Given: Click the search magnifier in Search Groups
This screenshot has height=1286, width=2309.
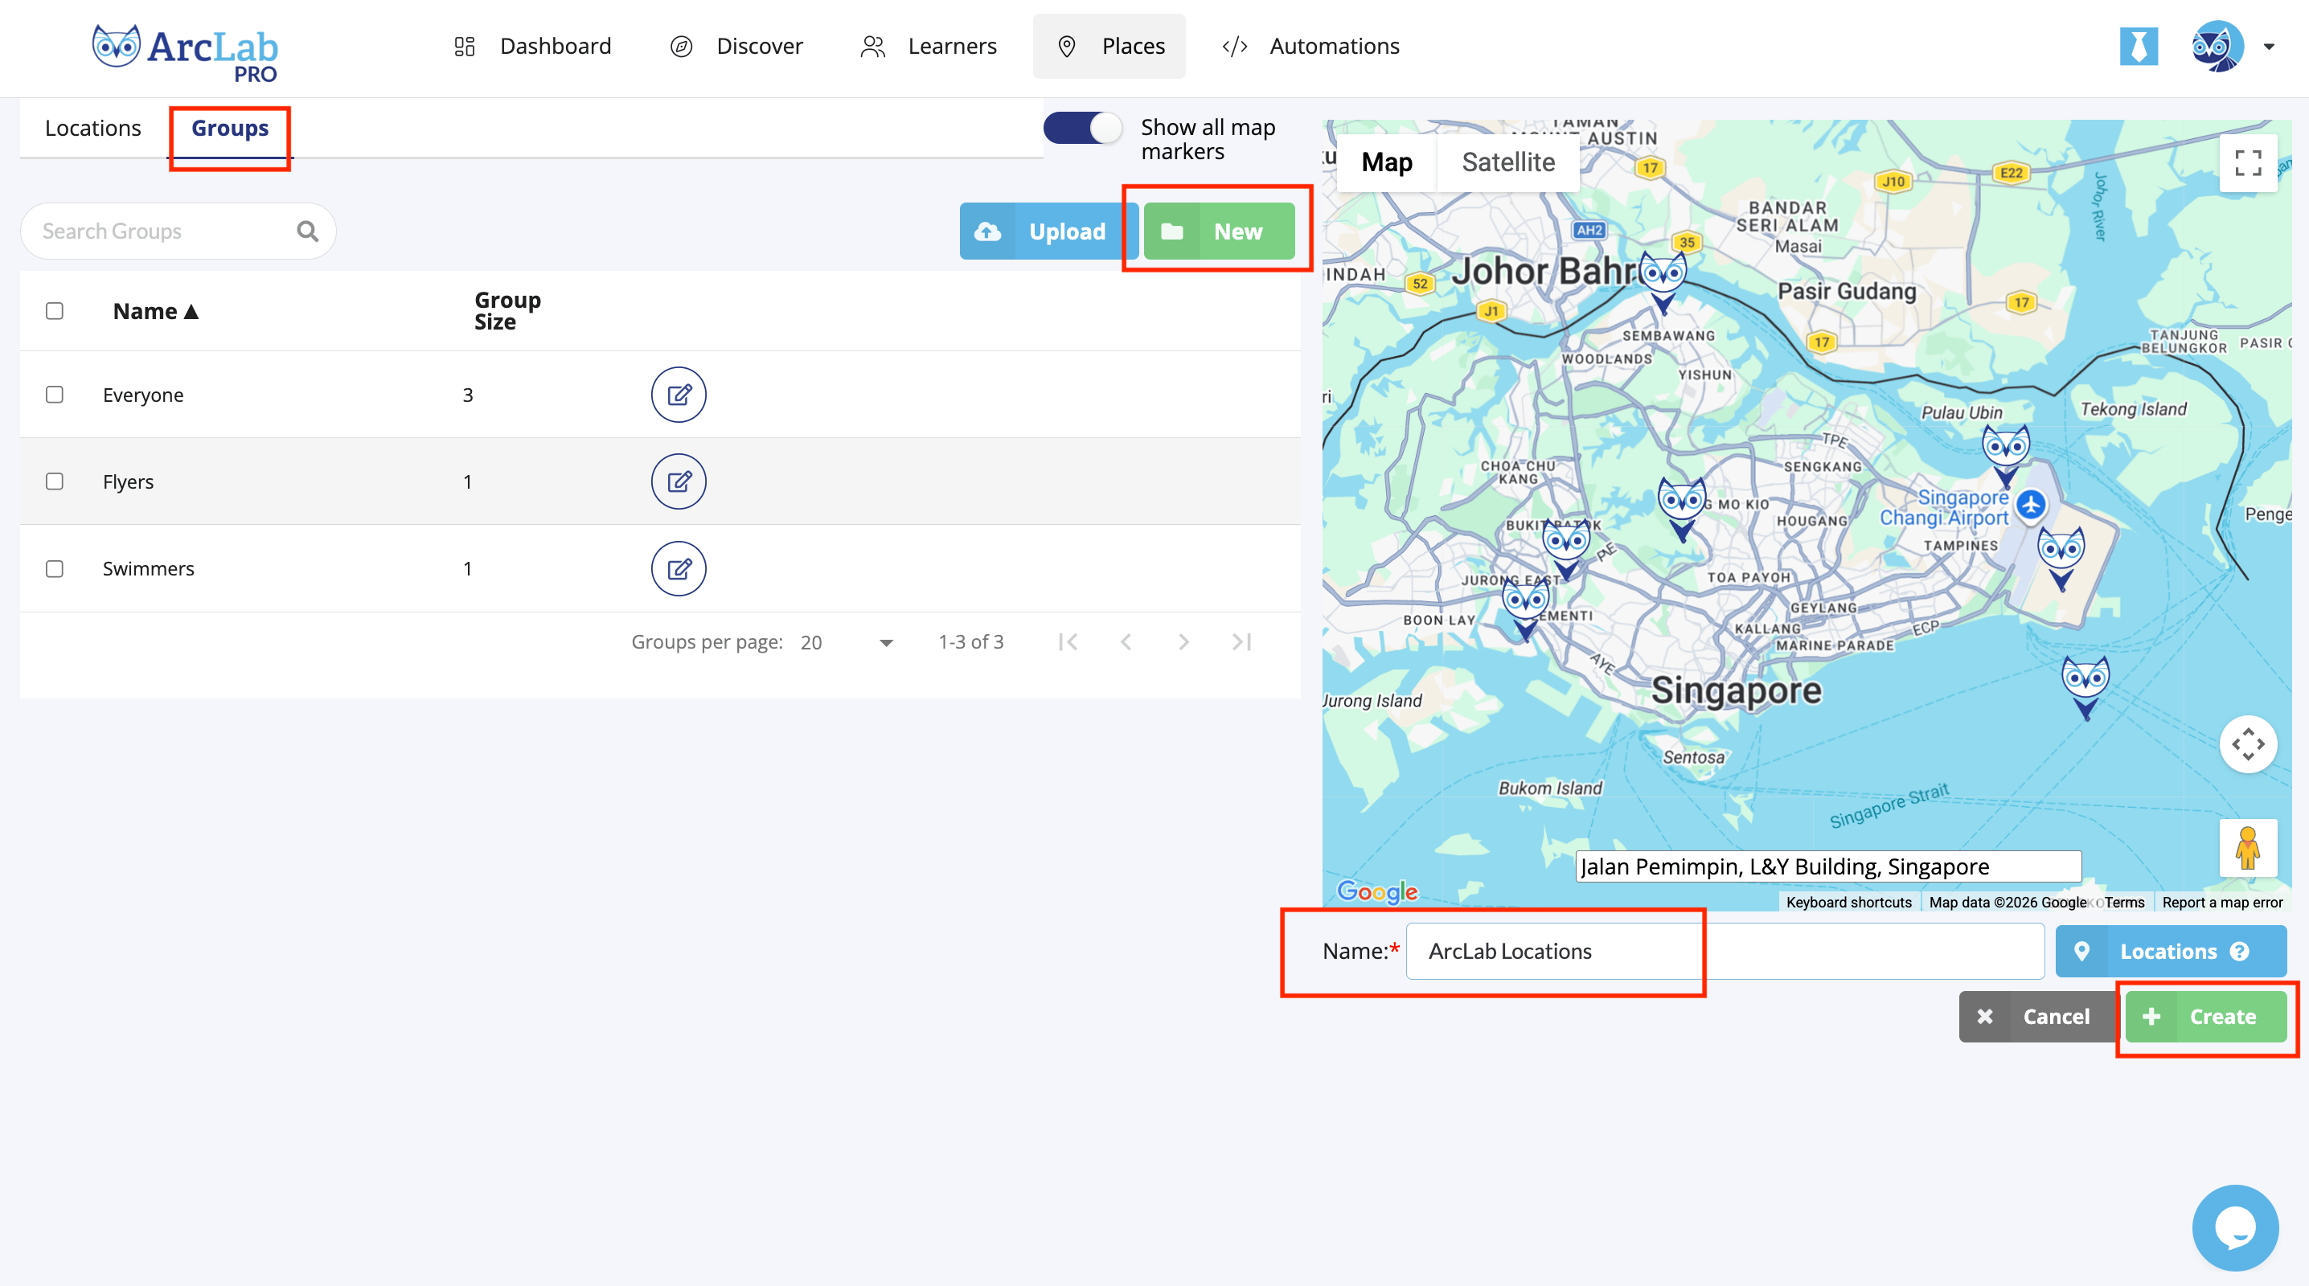Looking at the screenshot, I should tap(307, 231).
